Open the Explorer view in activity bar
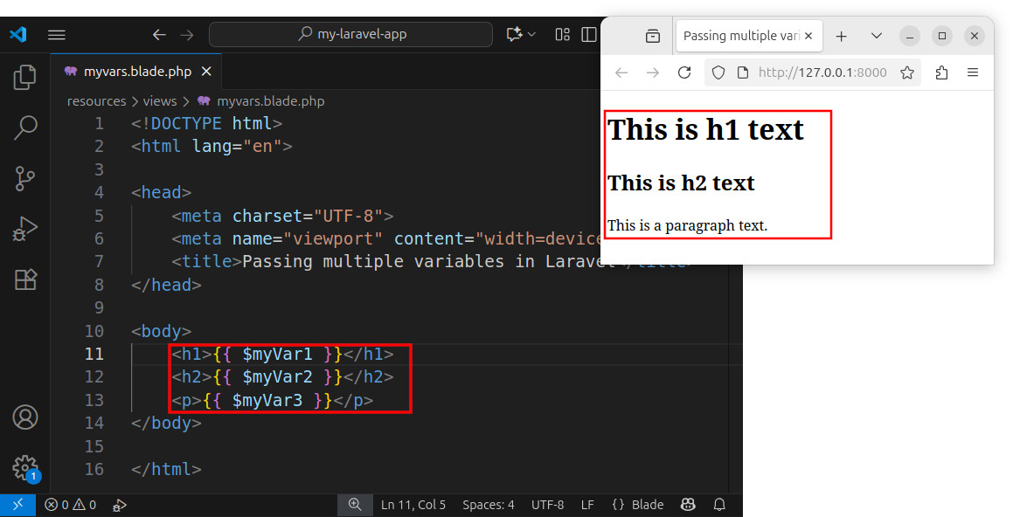This screenshot has height=517, width=1013. pos(25,77)
